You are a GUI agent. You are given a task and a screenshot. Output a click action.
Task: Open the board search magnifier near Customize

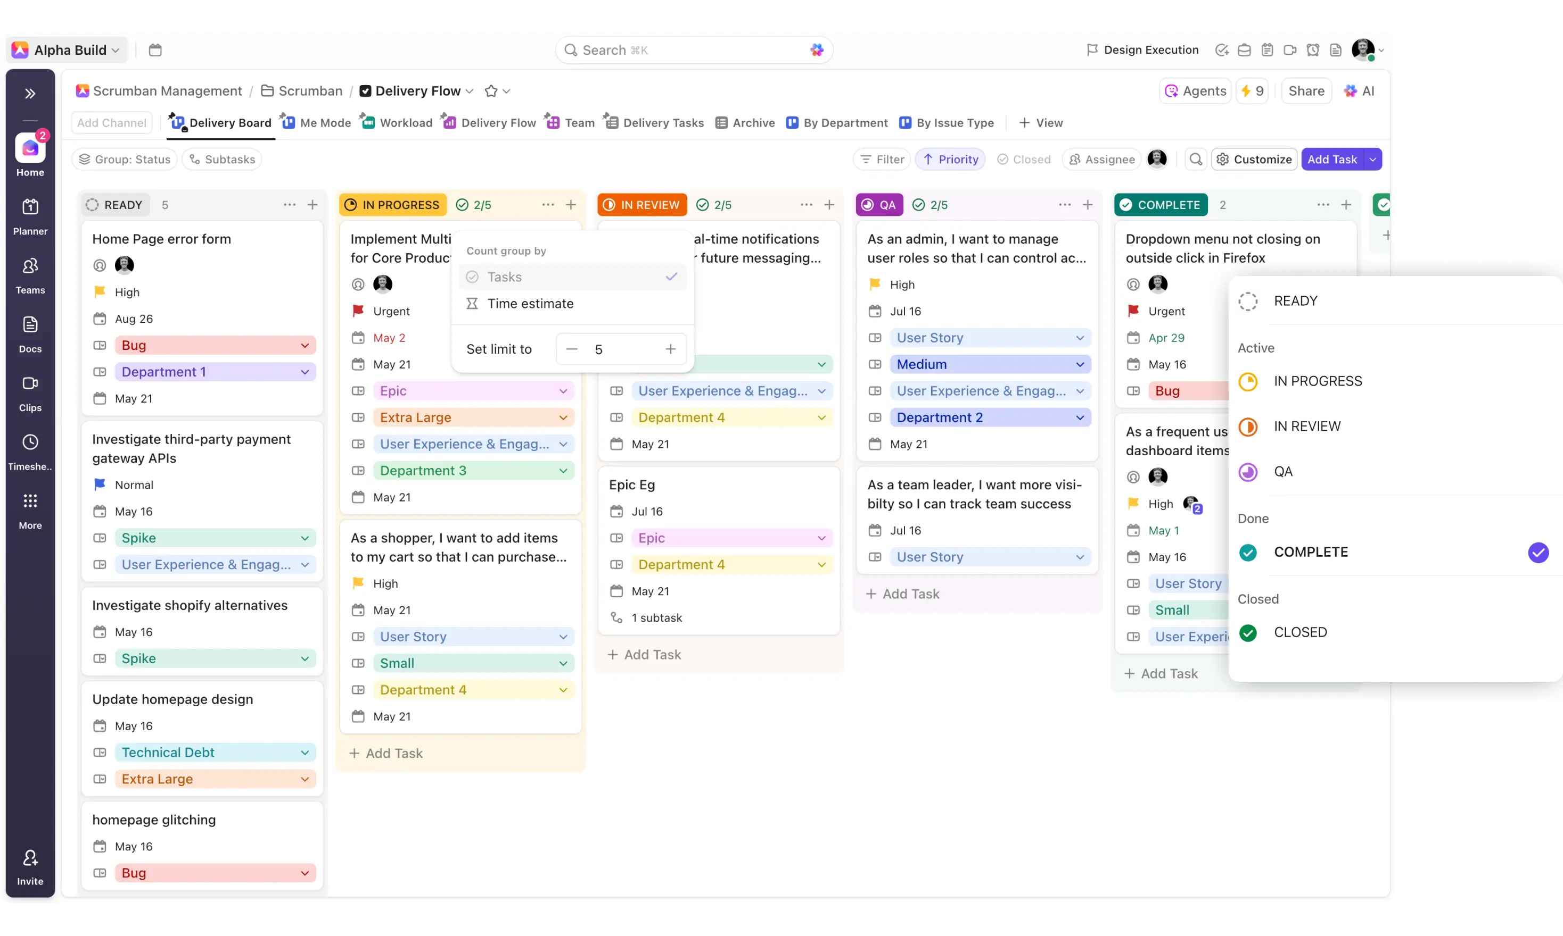[1196, 159]
